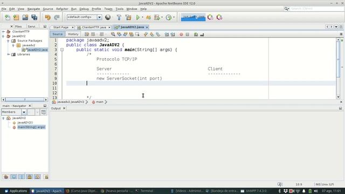Switch to the Files panel tab
Viewport: 345px width, 194px height.
(18, 26)
